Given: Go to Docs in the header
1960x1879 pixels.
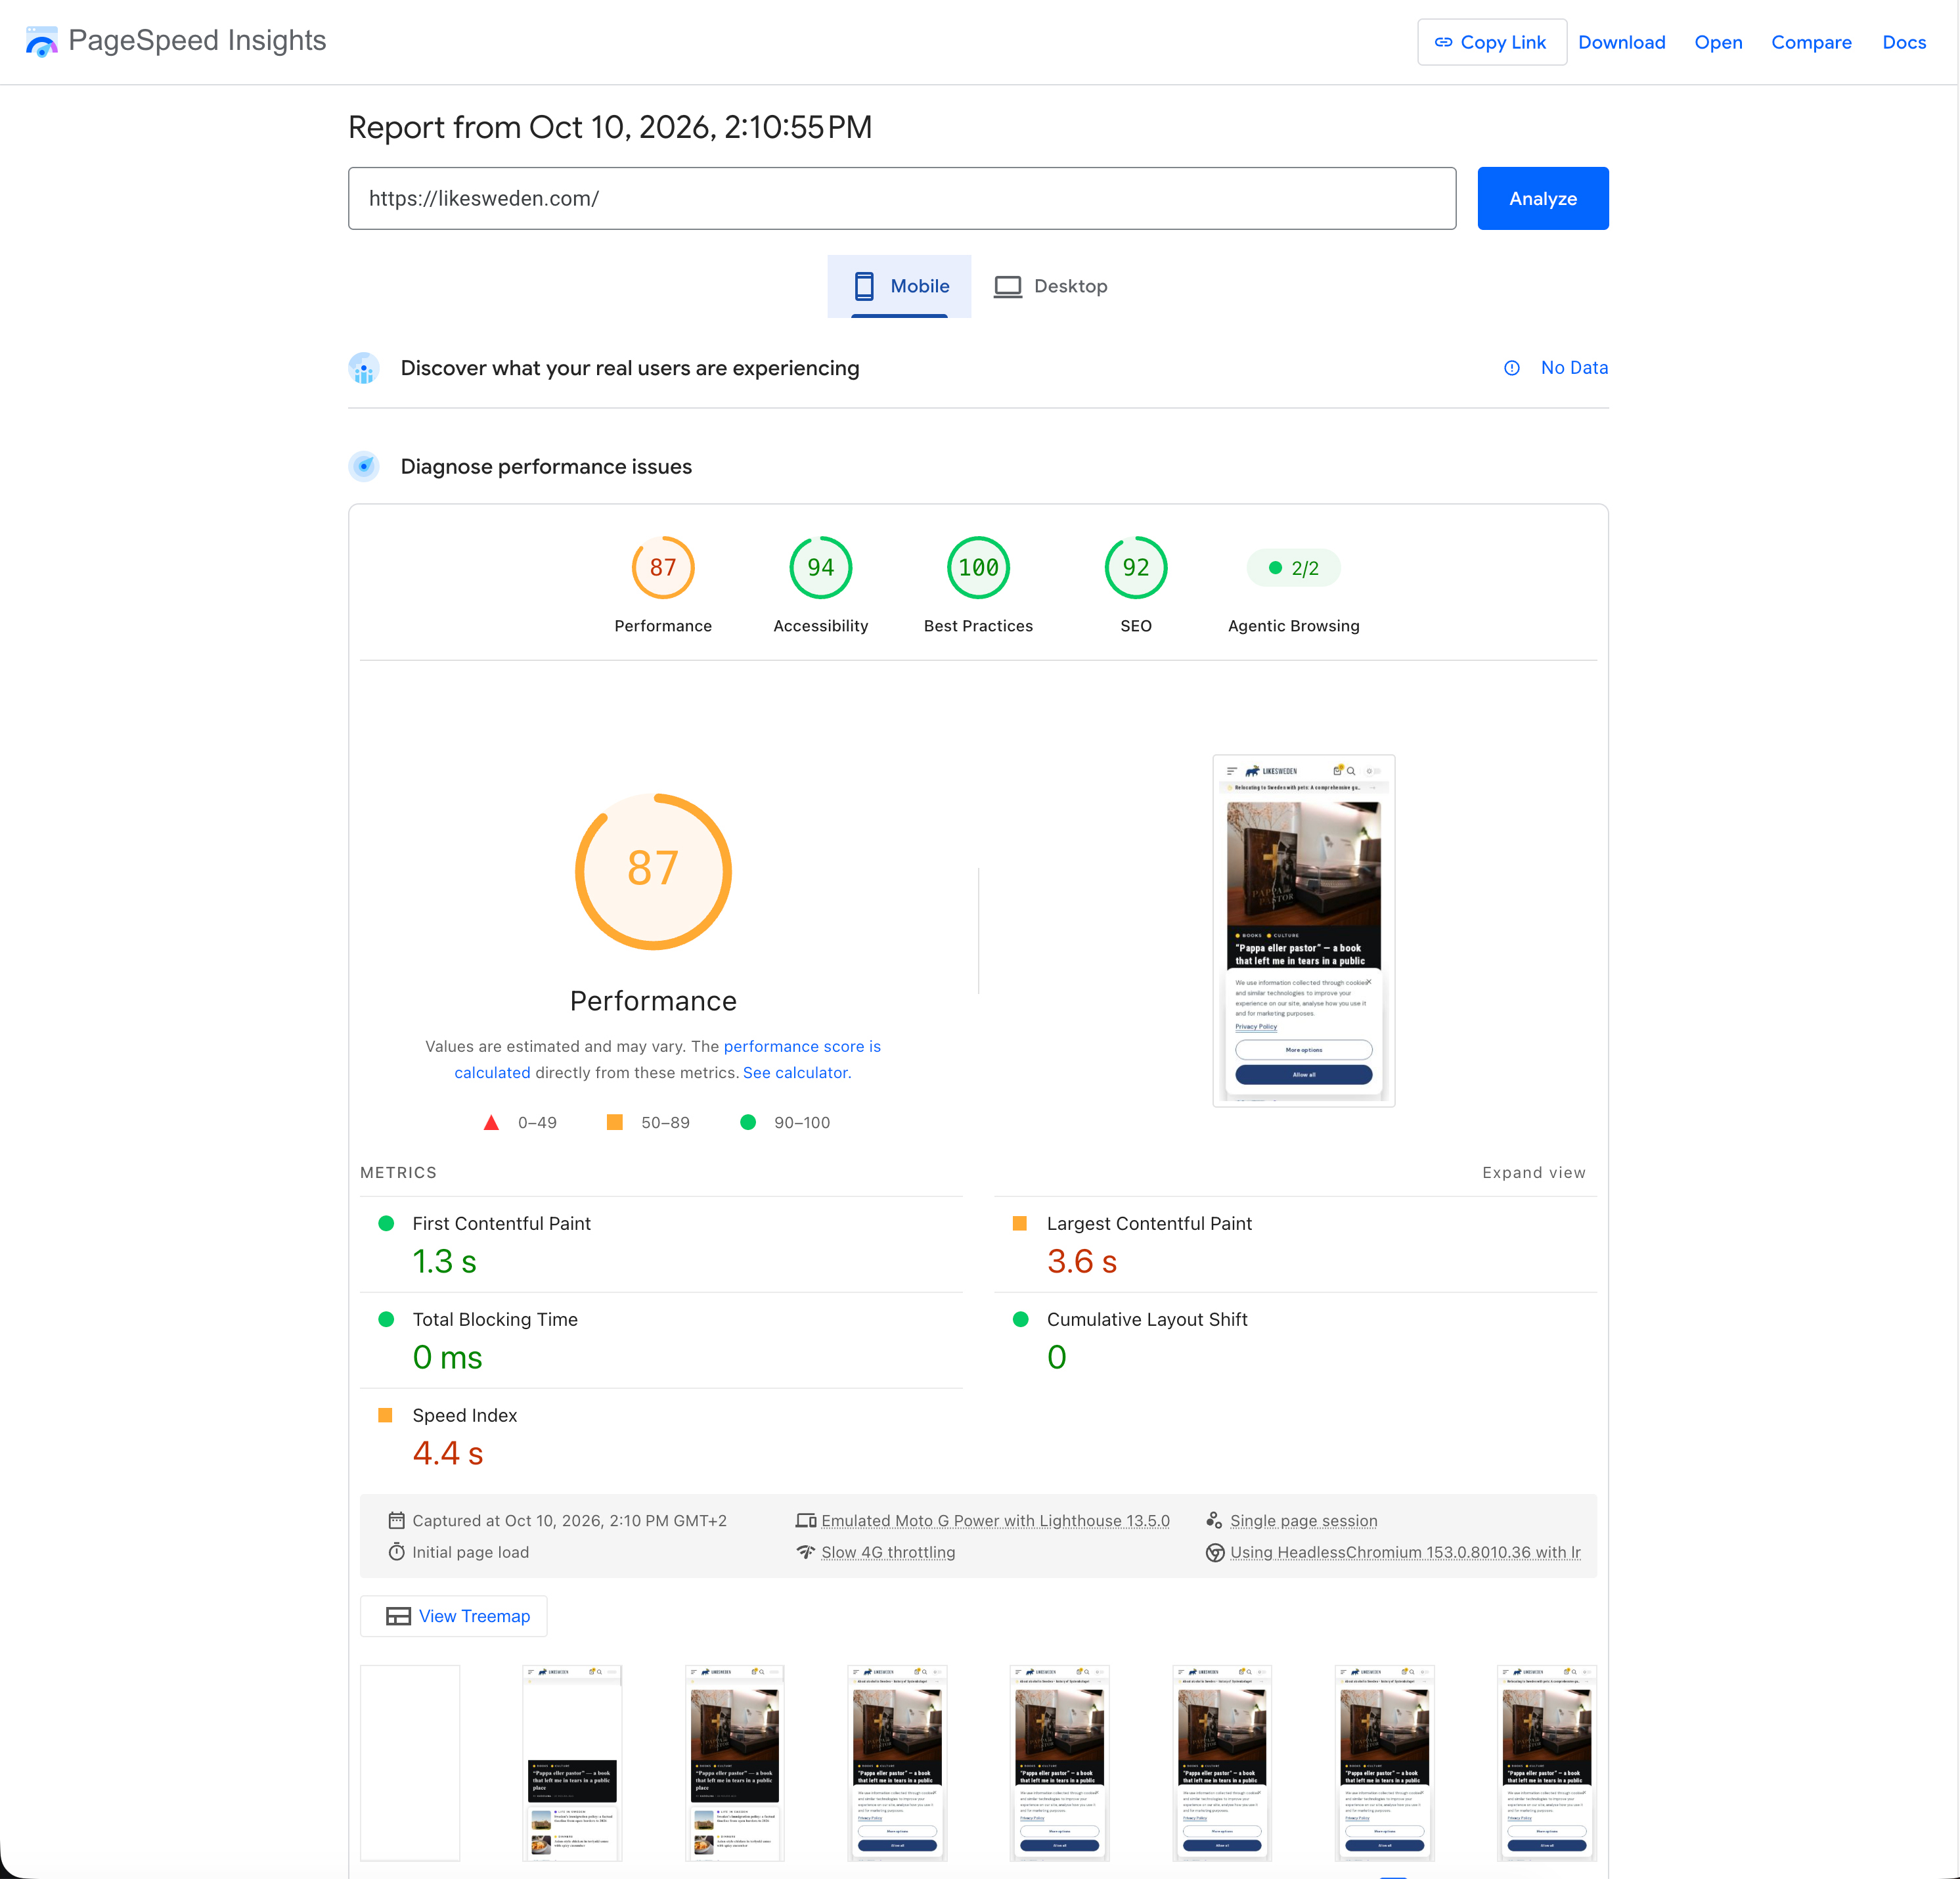Looking at the screenshot, I should click(x=1903, y=42).
